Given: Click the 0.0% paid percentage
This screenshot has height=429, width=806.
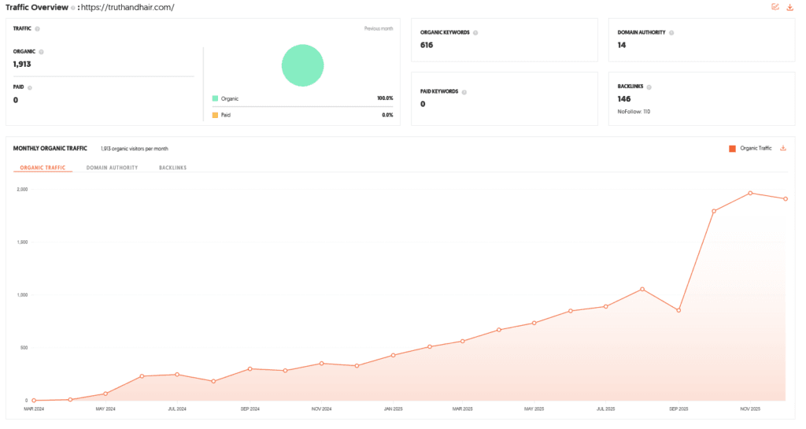Looking at the screenshot, I should (387, 115).
